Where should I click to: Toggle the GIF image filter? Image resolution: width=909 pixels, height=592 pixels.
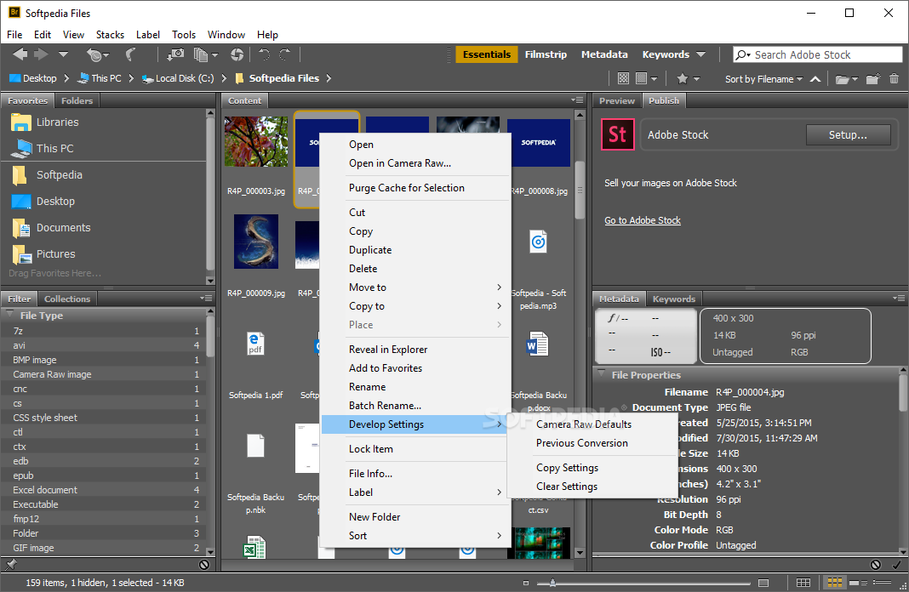105,548
